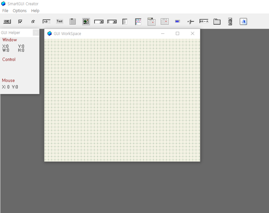Viewport: 269px width, 213px height.
Task: Select the MonthCal calendar control tool
Action: point(165,21)
